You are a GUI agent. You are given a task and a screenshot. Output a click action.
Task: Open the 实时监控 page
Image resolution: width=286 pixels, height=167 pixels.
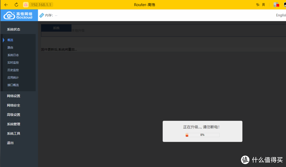click(13, 63)
